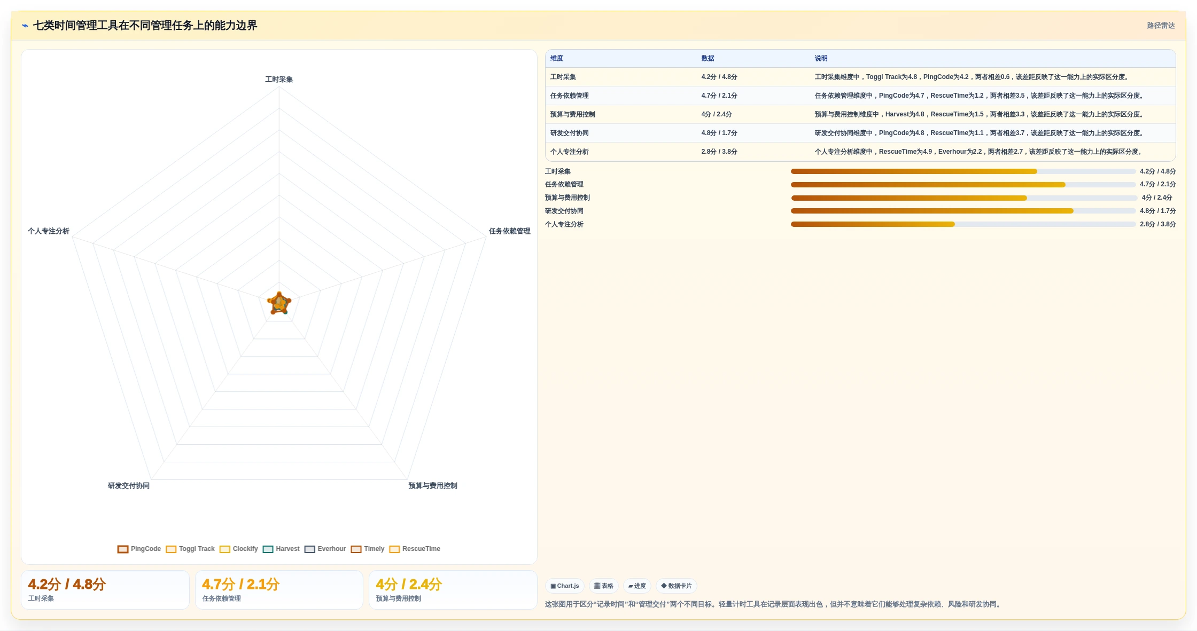Click the 说明 column header
Screen dimensions: 1197x631
tap(821, 58)
